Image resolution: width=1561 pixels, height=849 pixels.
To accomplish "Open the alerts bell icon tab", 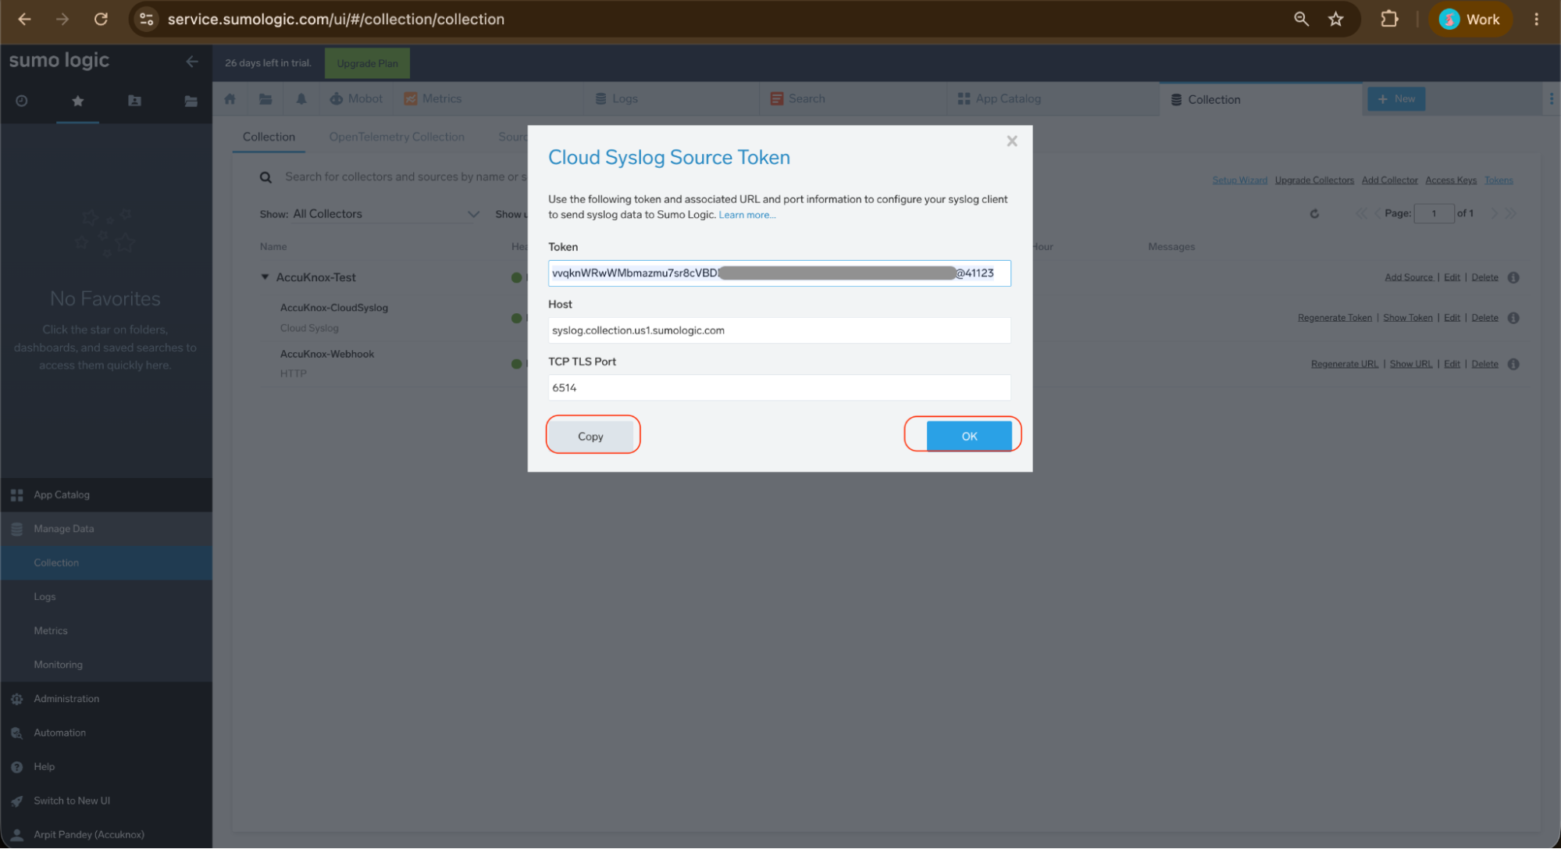I will click(301, 98).
